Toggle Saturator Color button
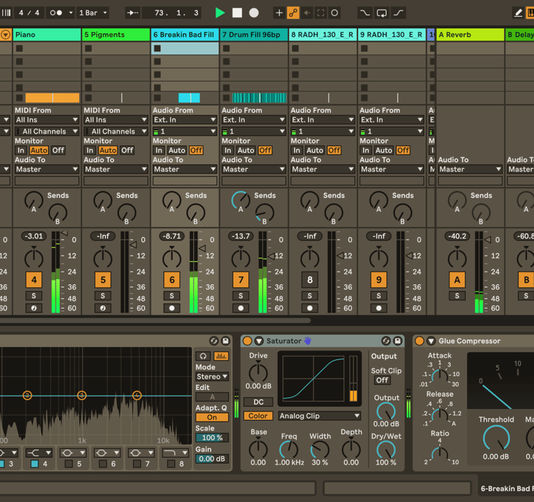This screenshot has height=502, width=534. tap(258, 416)
